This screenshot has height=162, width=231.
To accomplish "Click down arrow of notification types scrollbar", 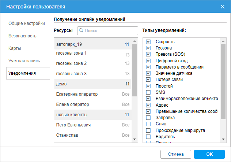I will click(x=223, y=139).
